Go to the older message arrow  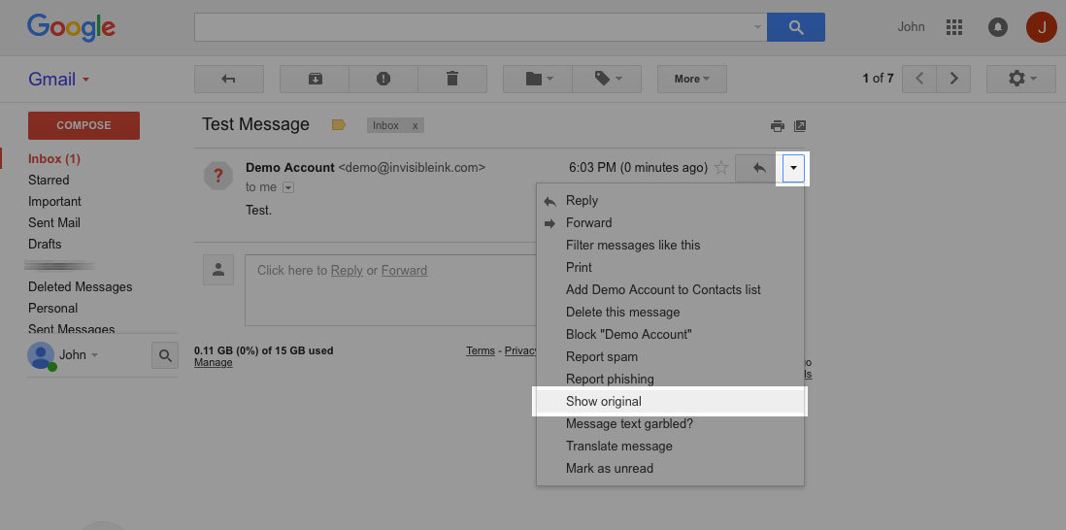[953, 79]
